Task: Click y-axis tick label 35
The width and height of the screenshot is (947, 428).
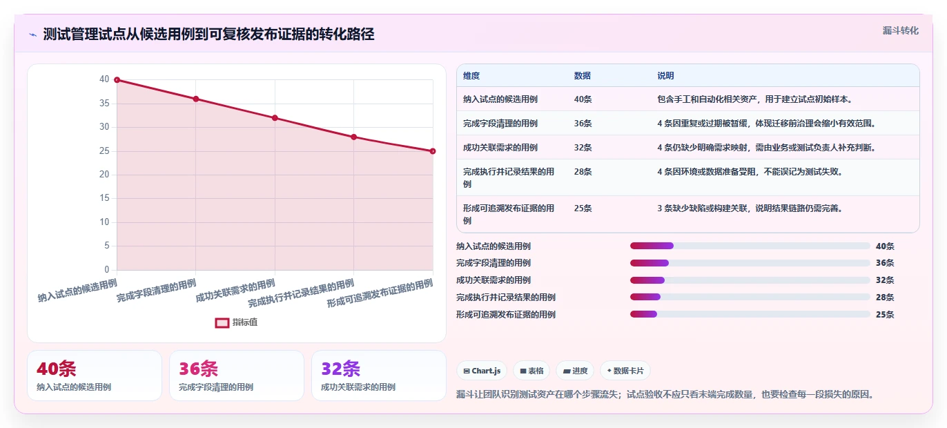Action: click(104, 104)
